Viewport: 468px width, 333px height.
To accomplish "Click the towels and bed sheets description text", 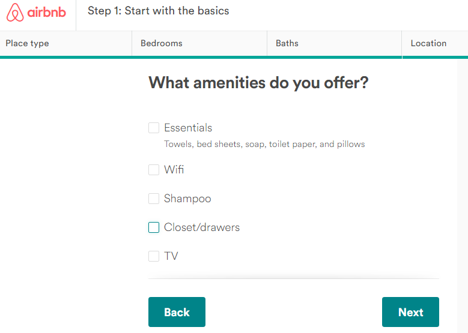I will pyautogui.click(x=264, y=144).
